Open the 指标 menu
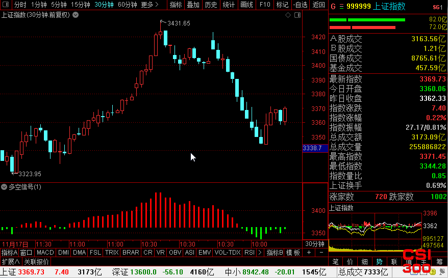 coord(176,5)
